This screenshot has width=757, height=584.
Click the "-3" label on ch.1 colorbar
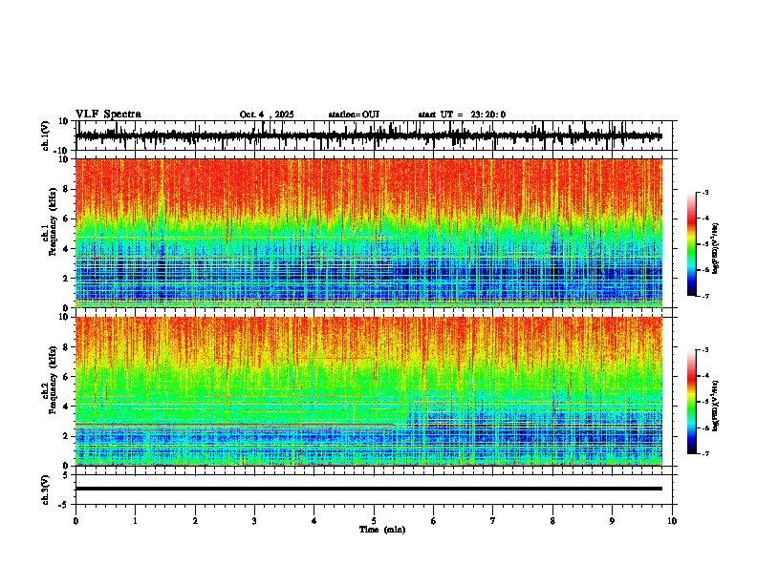coord(705,192)
